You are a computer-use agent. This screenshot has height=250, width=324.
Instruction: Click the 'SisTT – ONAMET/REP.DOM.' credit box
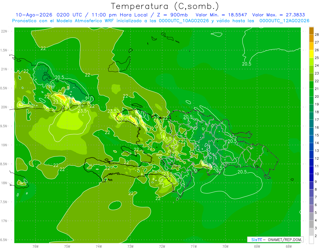coord(275,239)
